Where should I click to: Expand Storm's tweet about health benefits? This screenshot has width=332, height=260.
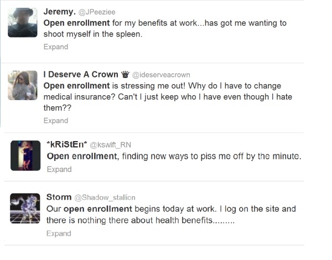point(59,233)
